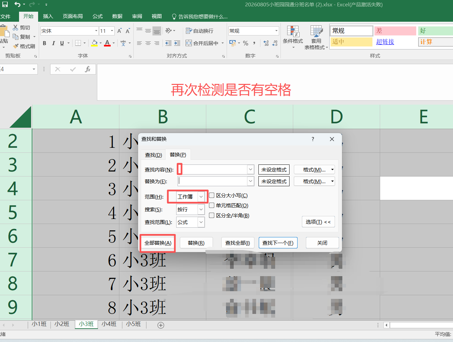Increase the font size

(x=119, y=31)
